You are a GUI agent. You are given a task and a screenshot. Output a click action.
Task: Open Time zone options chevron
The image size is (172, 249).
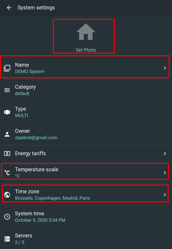point(165,195)
